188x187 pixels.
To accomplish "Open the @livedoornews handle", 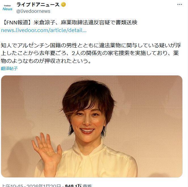I will pos(33,11).
